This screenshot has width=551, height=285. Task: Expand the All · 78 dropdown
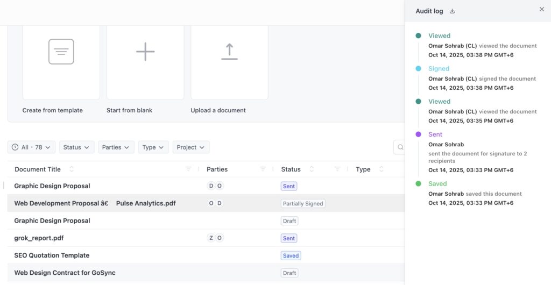(x=31, y=147)
